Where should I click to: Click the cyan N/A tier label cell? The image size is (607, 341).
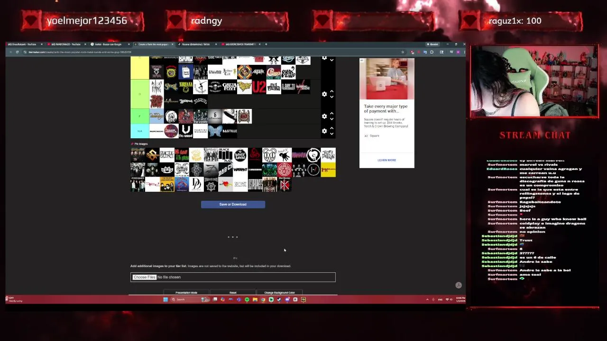(139, 131)
